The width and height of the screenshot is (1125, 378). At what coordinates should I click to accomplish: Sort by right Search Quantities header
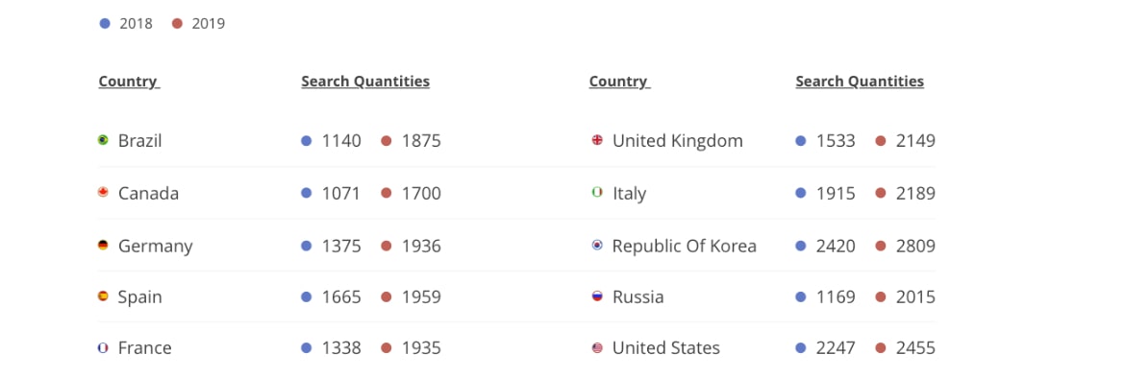[860, 82]
